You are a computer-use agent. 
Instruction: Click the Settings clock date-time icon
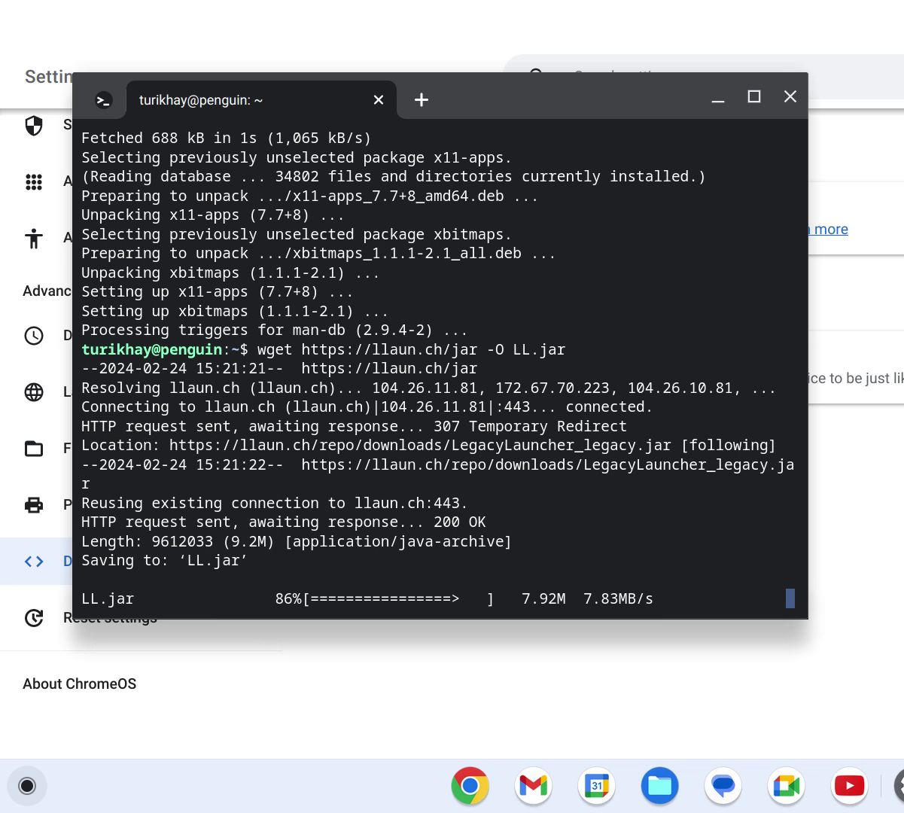(34, 336)
